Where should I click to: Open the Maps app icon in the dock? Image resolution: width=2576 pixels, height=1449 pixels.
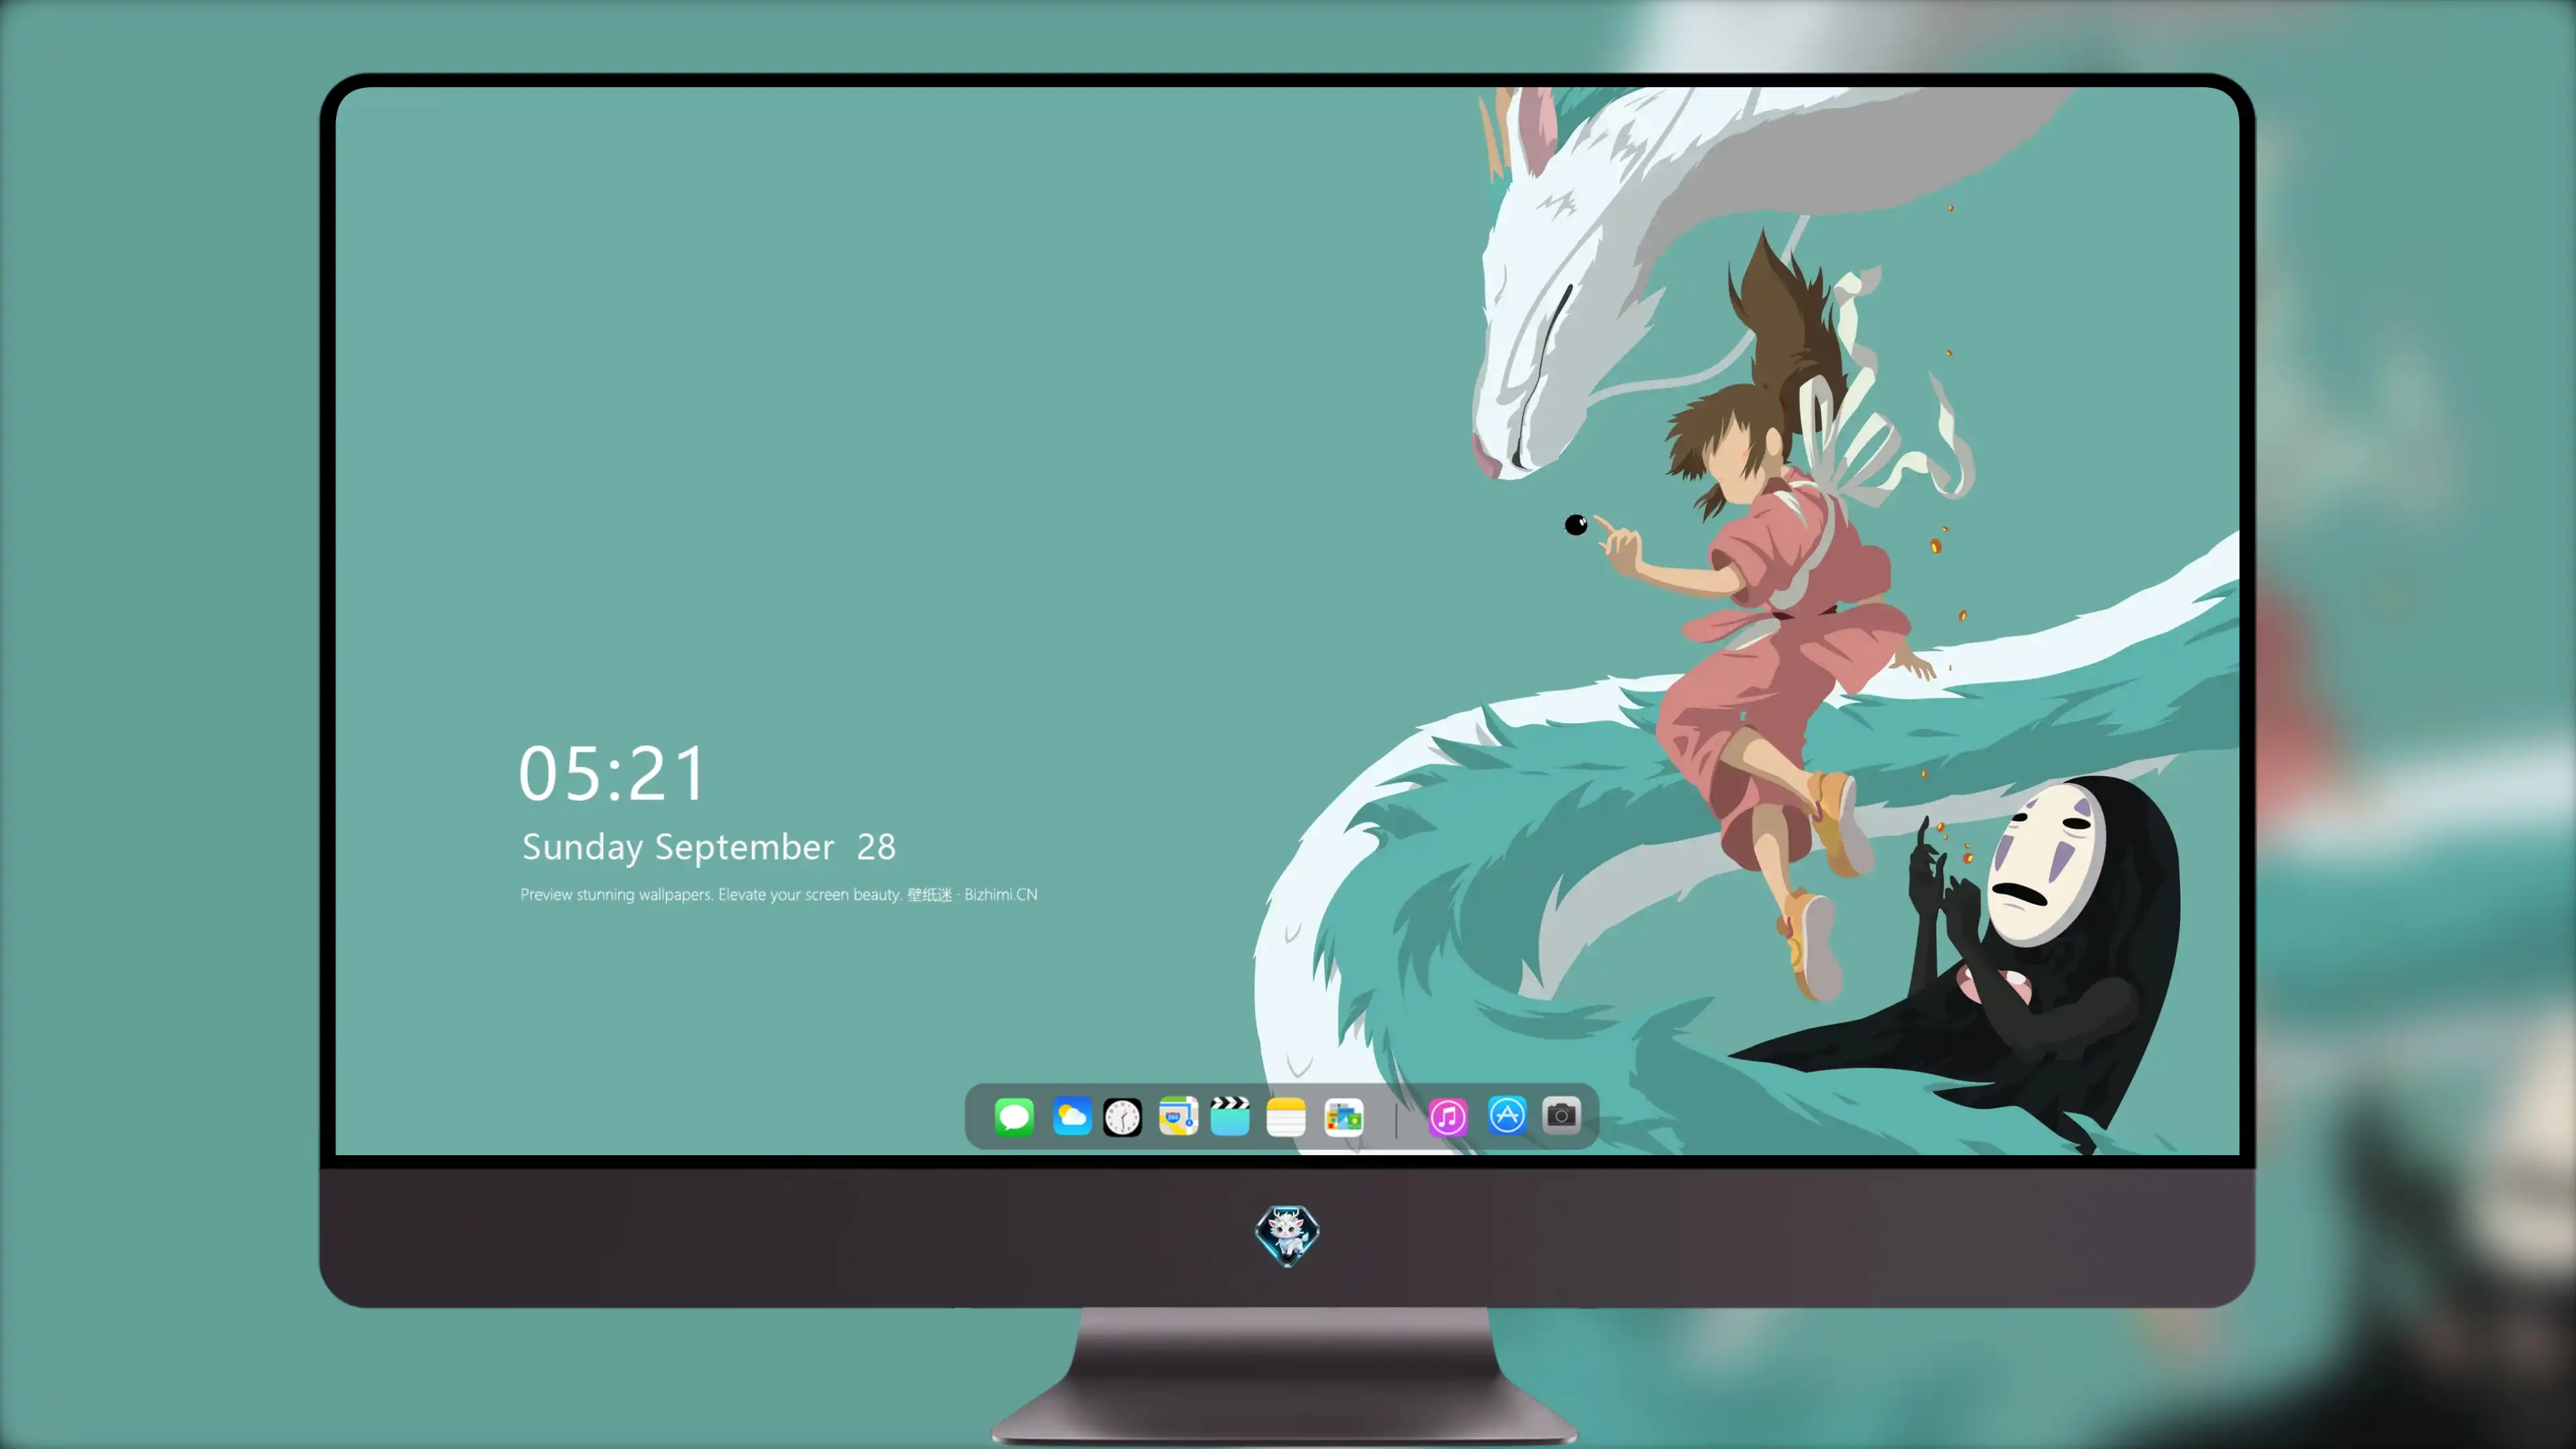1178,1116
